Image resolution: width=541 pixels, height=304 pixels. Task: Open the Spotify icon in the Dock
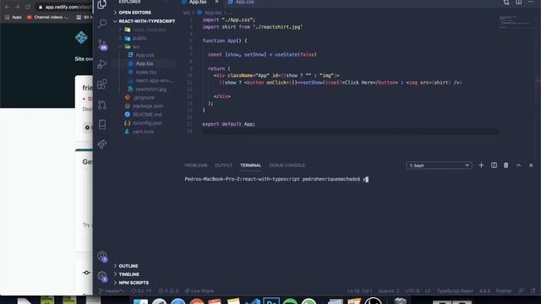[290, 301]
